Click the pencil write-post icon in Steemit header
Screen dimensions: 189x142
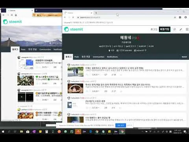181,30
